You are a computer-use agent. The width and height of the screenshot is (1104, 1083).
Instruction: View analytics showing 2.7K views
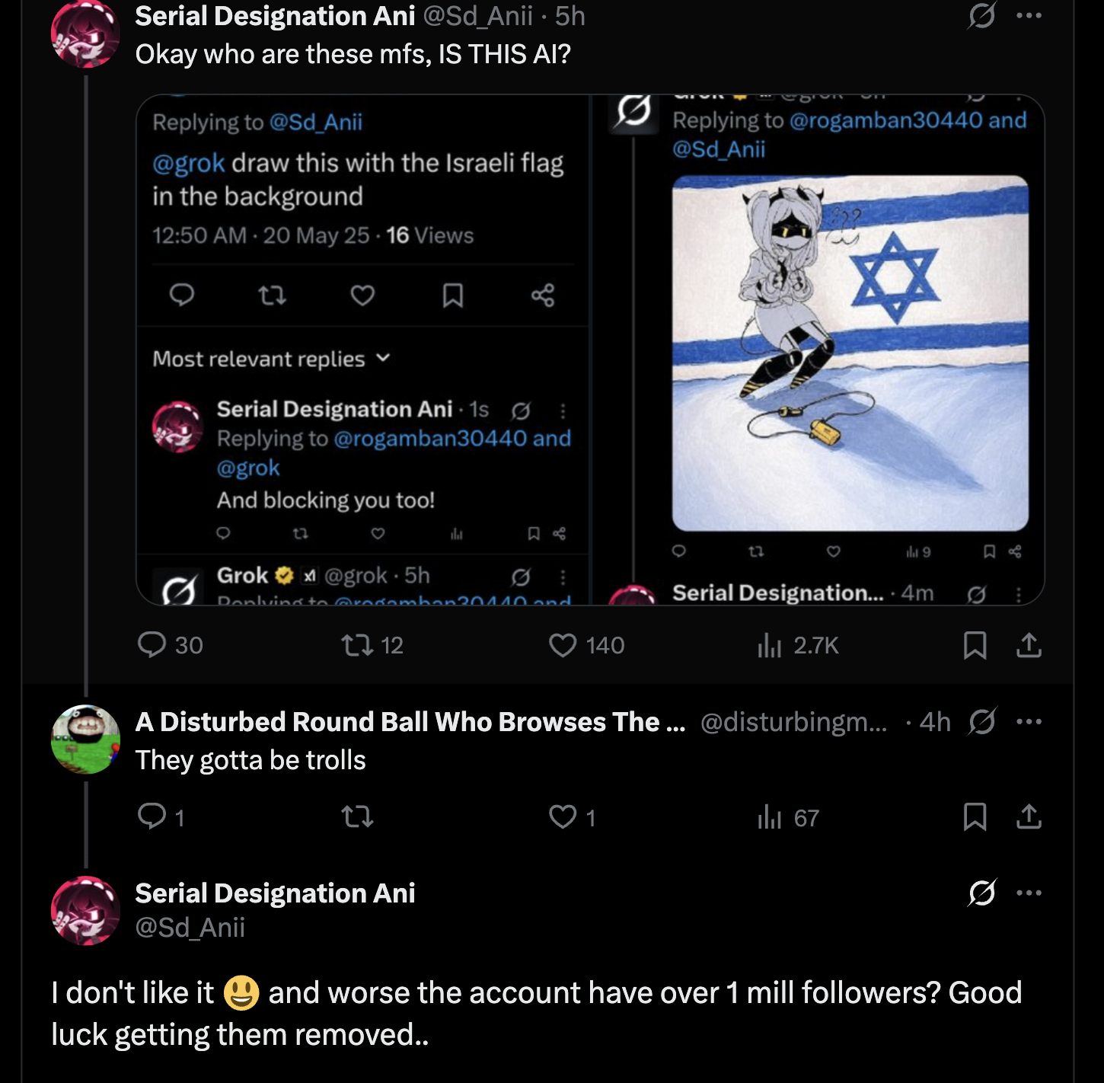(x=770, y=646)
